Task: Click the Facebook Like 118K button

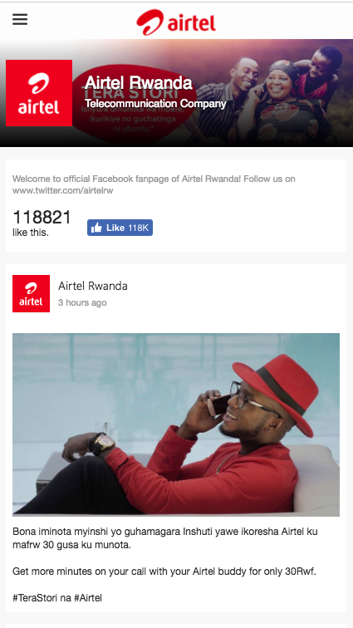Action: click(x=120, y=228)
